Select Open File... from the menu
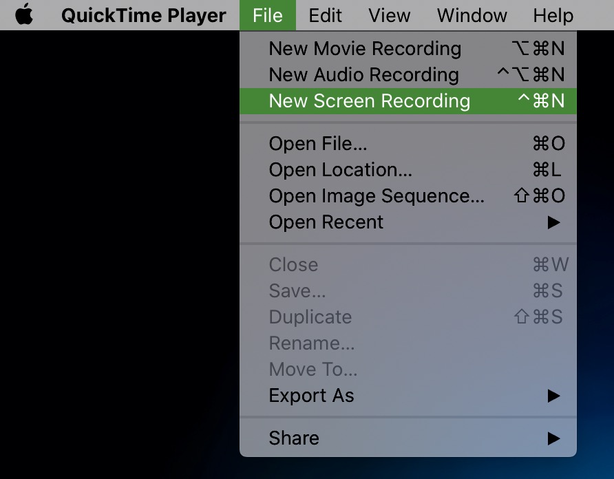The height and width of the screenshot is (479, 614). [x=408, y=143]
